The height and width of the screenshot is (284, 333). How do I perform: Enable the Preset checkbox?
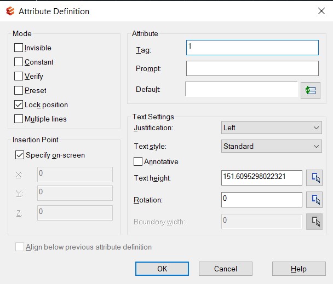(x=19, y=91)
